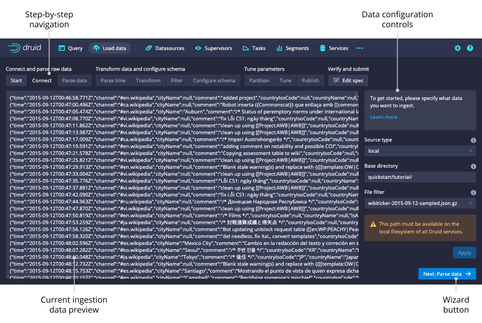
Task: Open the Source type dropdown
Action: [x=420, y=151]
